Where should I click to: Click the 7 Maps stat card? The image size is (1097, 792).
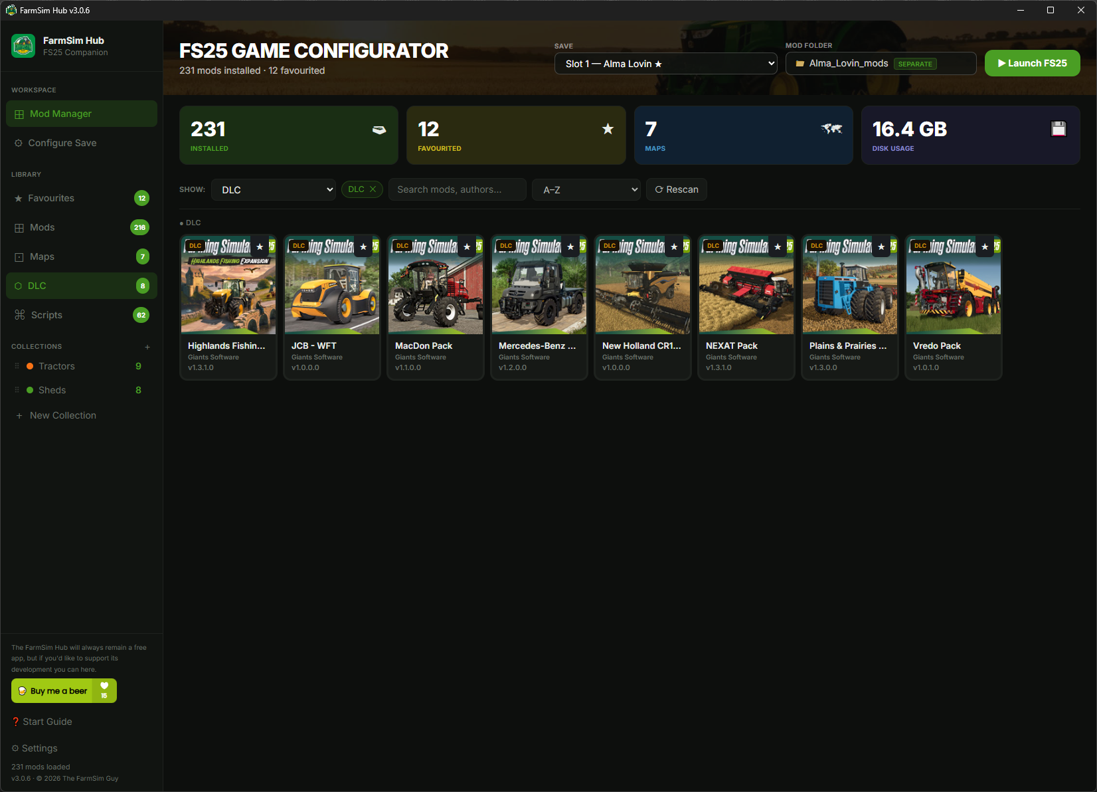tap(743, 135)
